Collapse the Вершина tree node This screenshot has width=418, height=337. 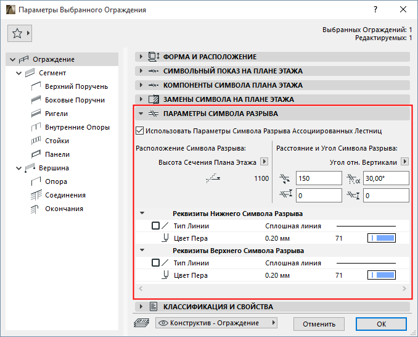[18, 168]
